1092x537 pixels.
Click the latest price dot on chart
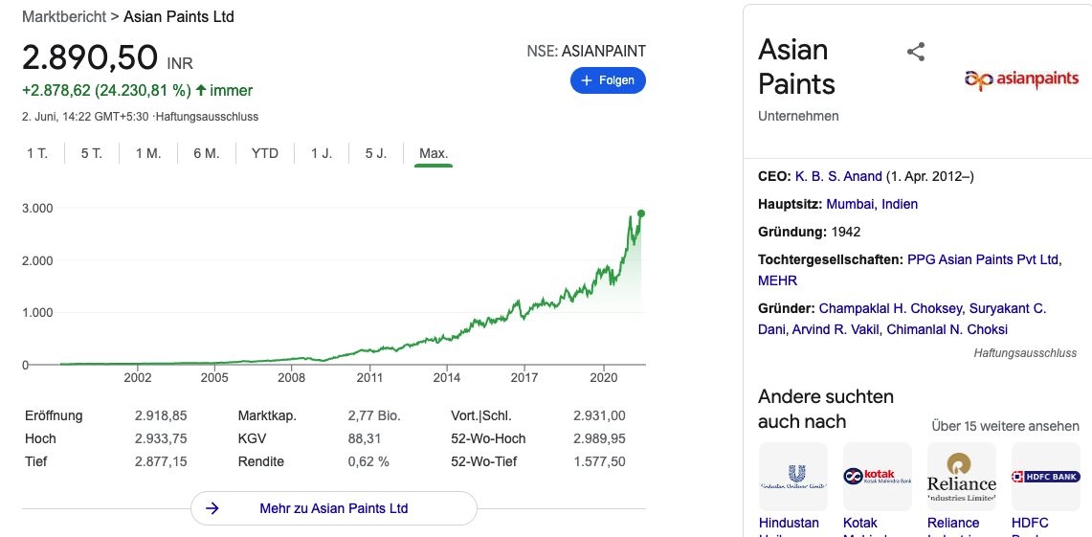pos(640,213)
